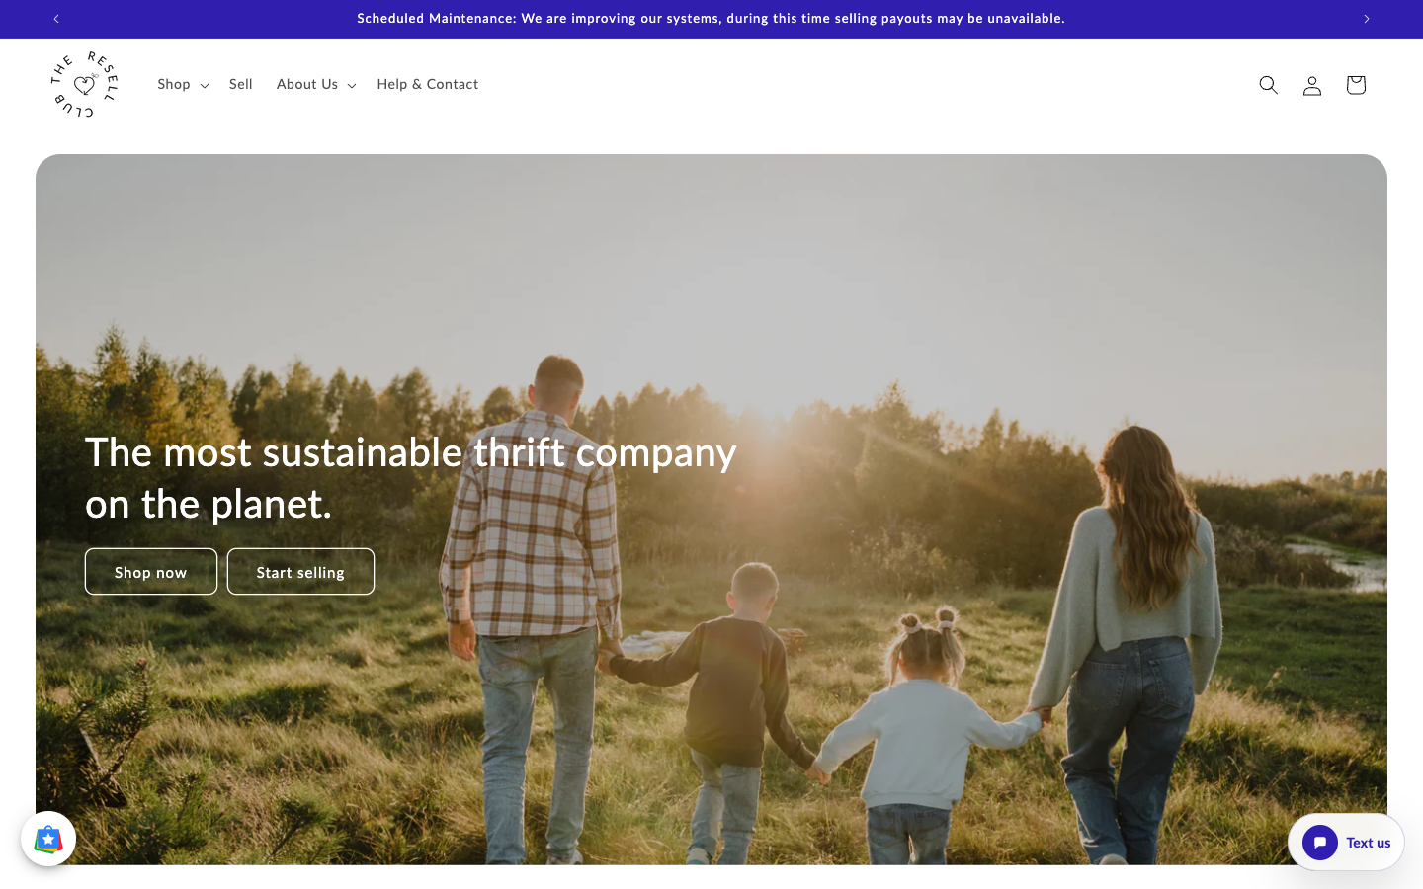Click the account login icon
This screenshot has width=1423, height=889.
coord(1311,85)
